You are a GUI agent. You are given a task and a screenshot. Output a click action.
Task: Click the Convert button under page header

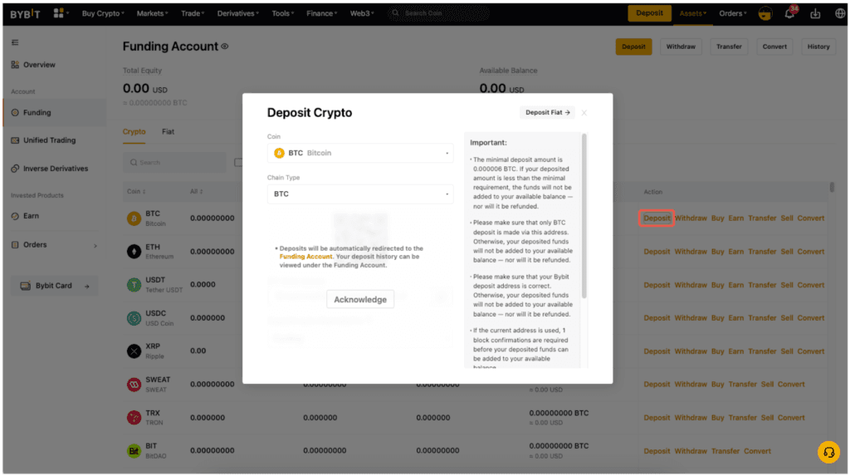coord(774,47)
